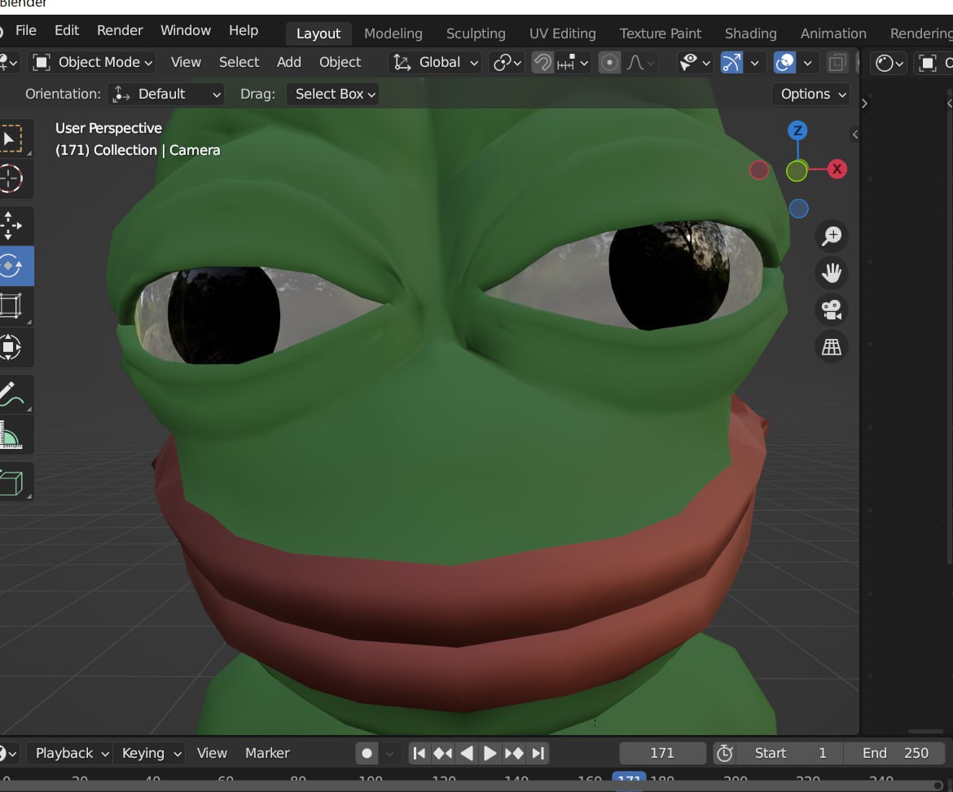Viewport: 953px width, 792px height.
Task: Switch to the Animation workspace tab
Action: (833, 33)
